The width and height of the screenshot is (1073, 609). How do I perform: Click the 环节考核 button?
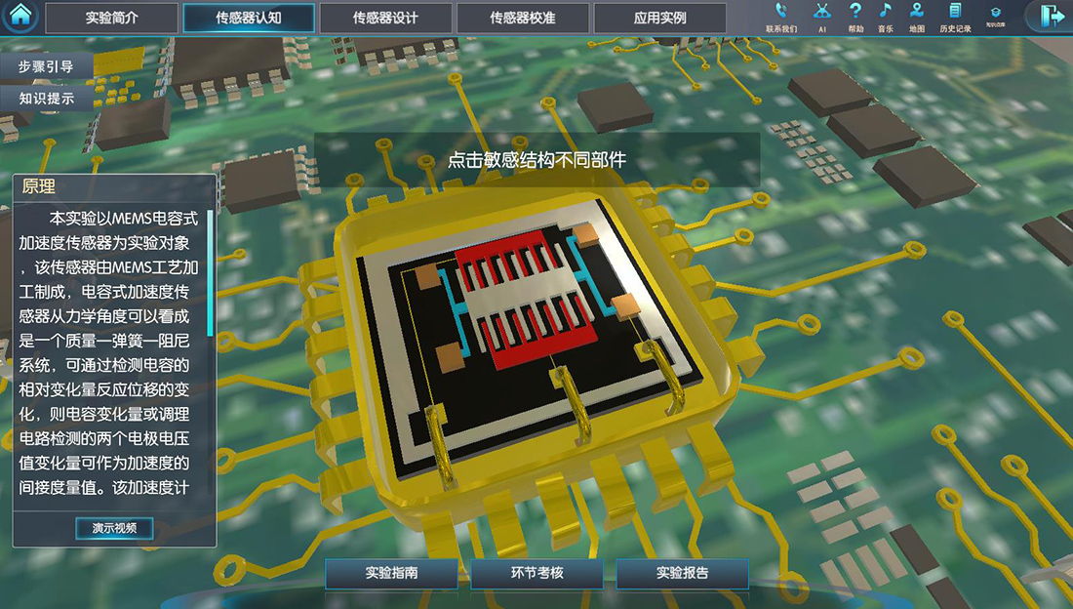click(536, 574)
